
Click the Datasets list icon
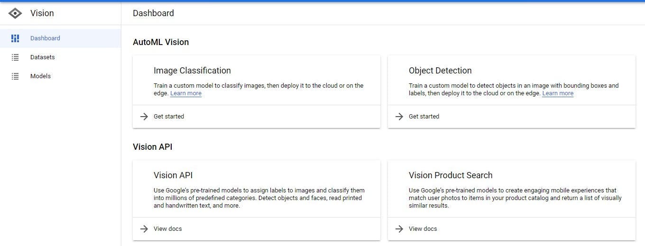pyautogui.click(x=15, y=57)
